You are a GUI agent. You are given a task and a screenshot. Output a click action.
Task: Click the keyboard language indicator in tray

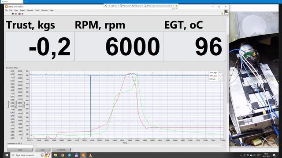(x=259, y=155)
